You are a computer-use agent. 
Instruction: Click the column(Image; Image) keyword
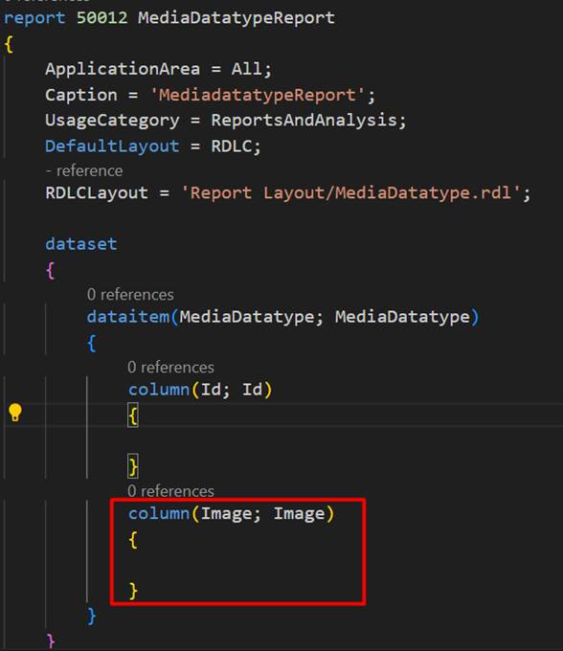[159, 513]
